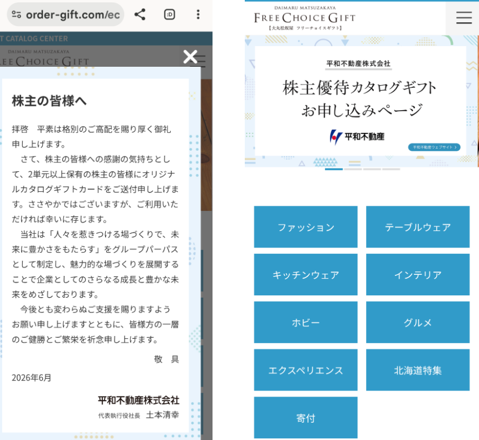Open the エクスペリエンス category
This screenshot has height=440, width=479.
pyautogui.click(x=306, y=370)
